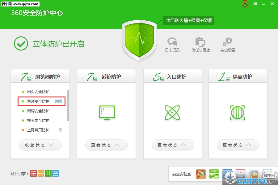Click the blue fourth protection engine icon

[x=56, y=174]
